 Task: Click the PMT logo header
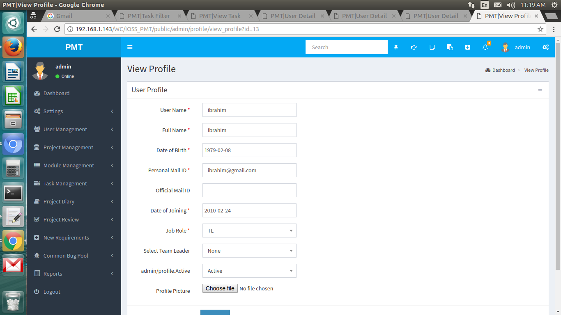[74, 47]
